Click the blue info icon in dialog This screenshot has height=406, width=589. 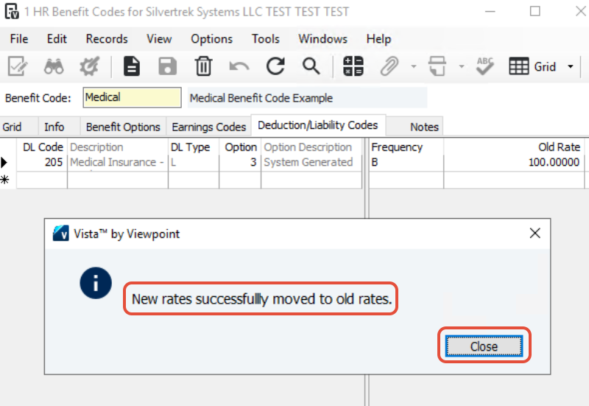point(96,283)
